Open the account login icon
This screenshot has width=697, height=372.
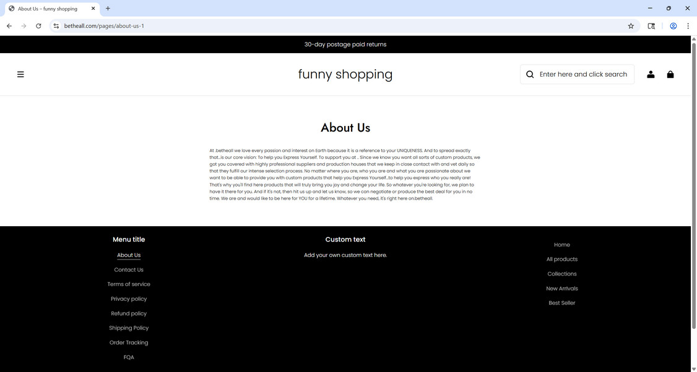point(651,74)
